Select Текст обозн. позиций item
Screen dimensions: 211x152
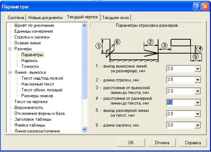(42, 90)
